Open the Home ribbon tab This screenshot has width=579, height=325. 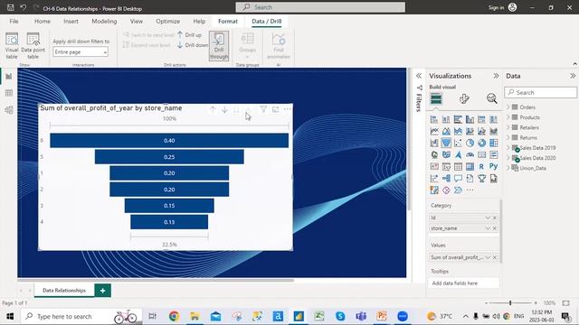[x=43, y=22]
